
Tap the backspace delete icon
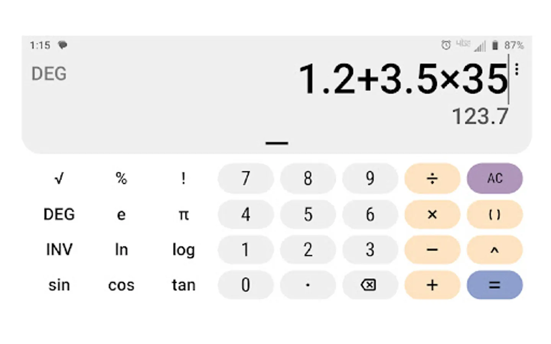(369, 285)
